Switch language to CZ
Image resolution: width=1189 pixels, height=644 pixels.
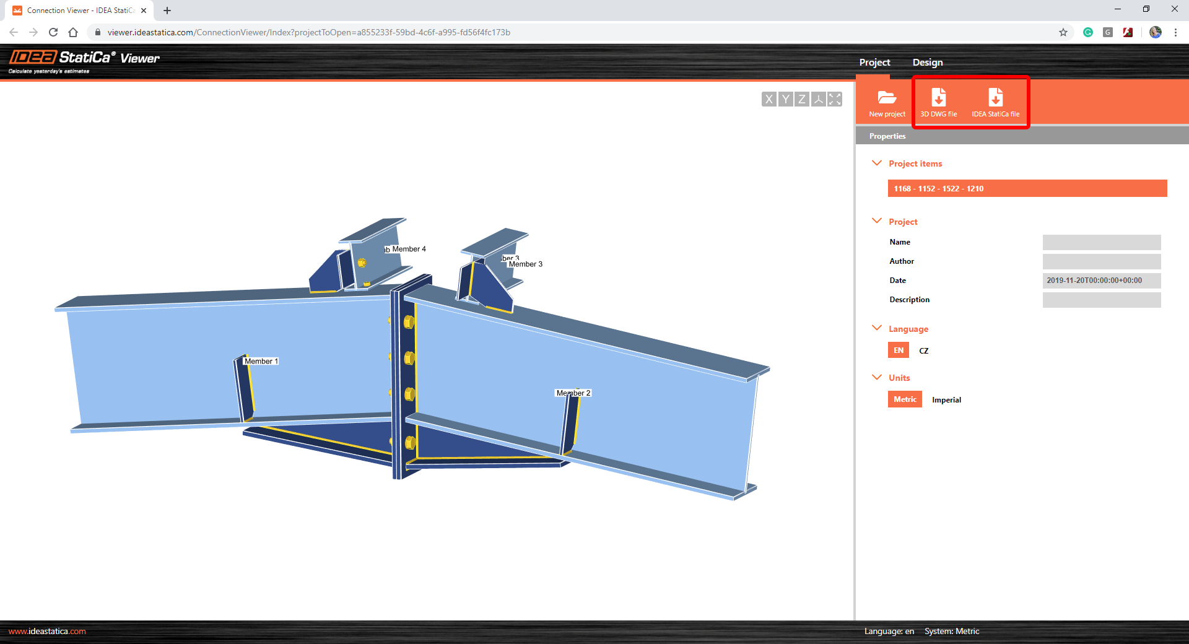pyautogui.click(x=923, y=350)
